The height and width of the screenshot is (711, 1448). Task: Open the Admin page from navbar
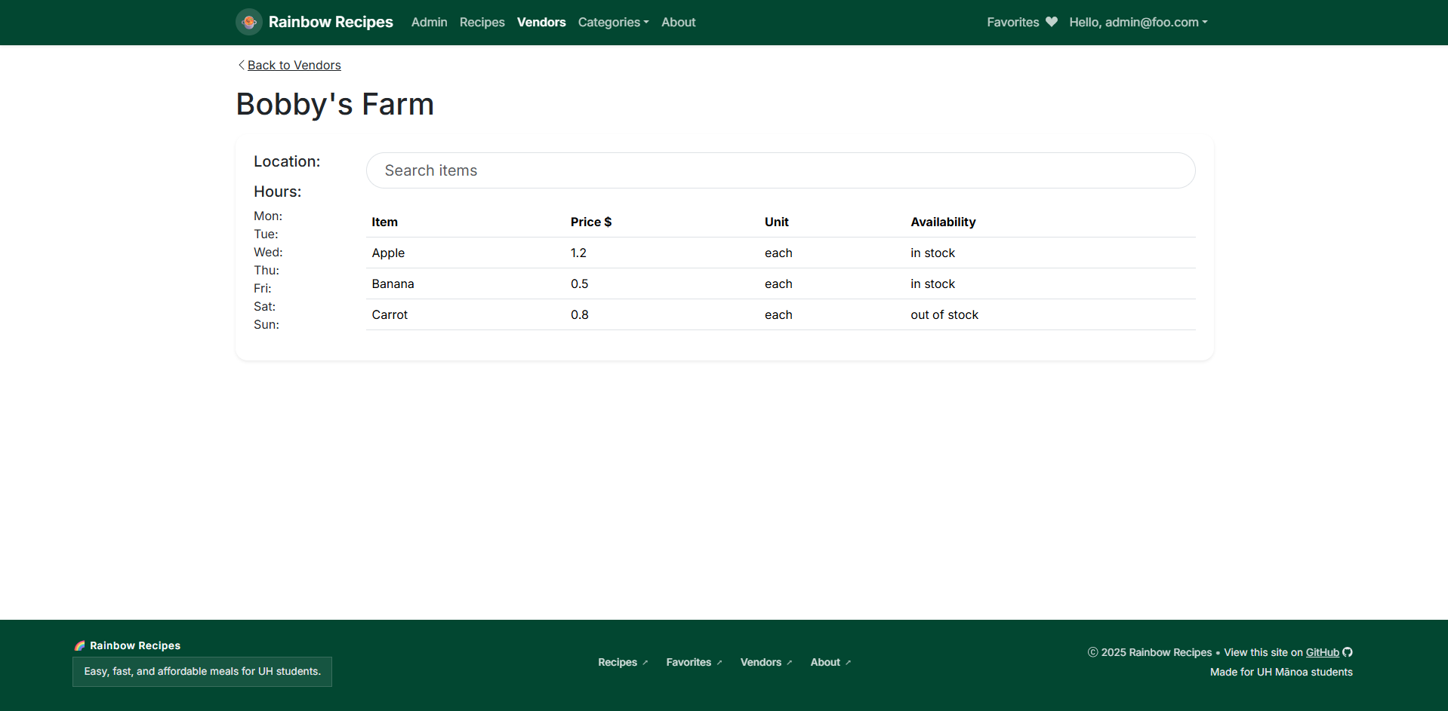(429, 23)
